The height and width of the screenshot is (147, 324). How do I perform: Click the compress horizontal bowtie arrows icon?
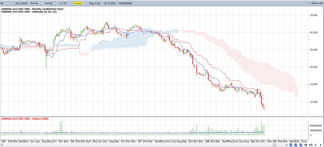(x=311, y=145)
